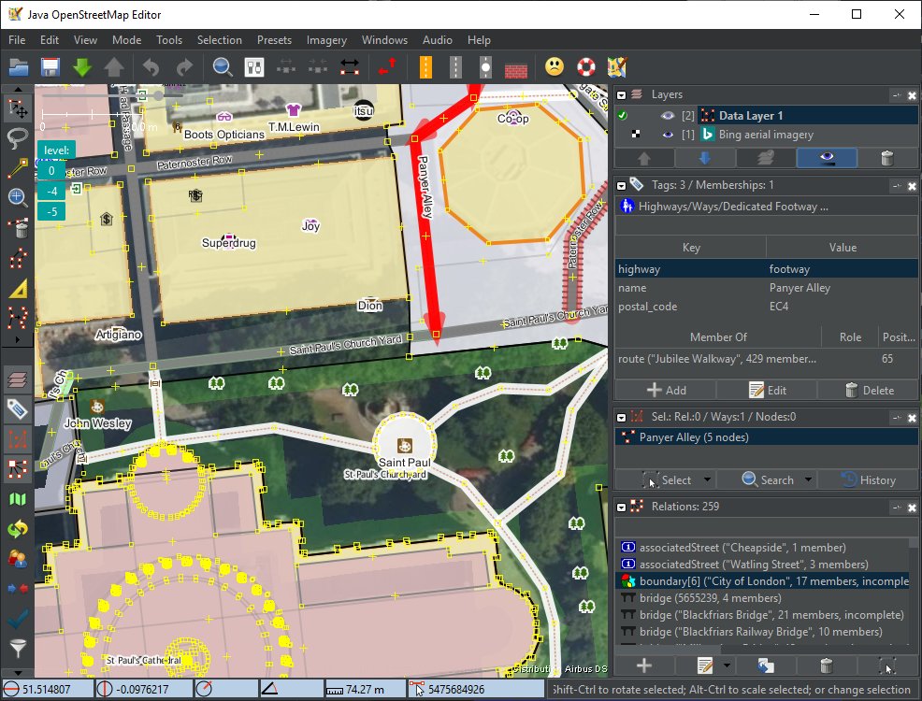Open the relation edit dropdown arrow
This screenshot has width=922, height=701.
pos(728,665)
